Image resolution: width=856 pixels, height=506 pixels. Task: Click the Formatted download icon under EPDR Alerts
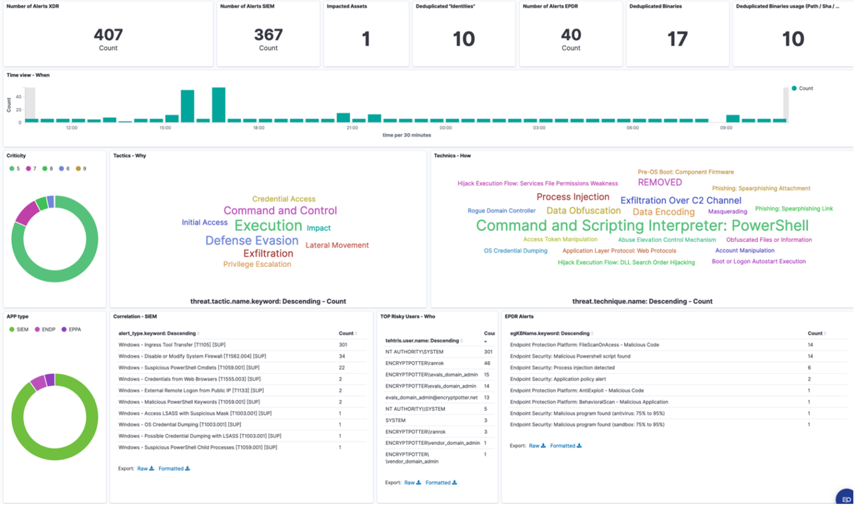pyautogui.click(x=580, y=446)
